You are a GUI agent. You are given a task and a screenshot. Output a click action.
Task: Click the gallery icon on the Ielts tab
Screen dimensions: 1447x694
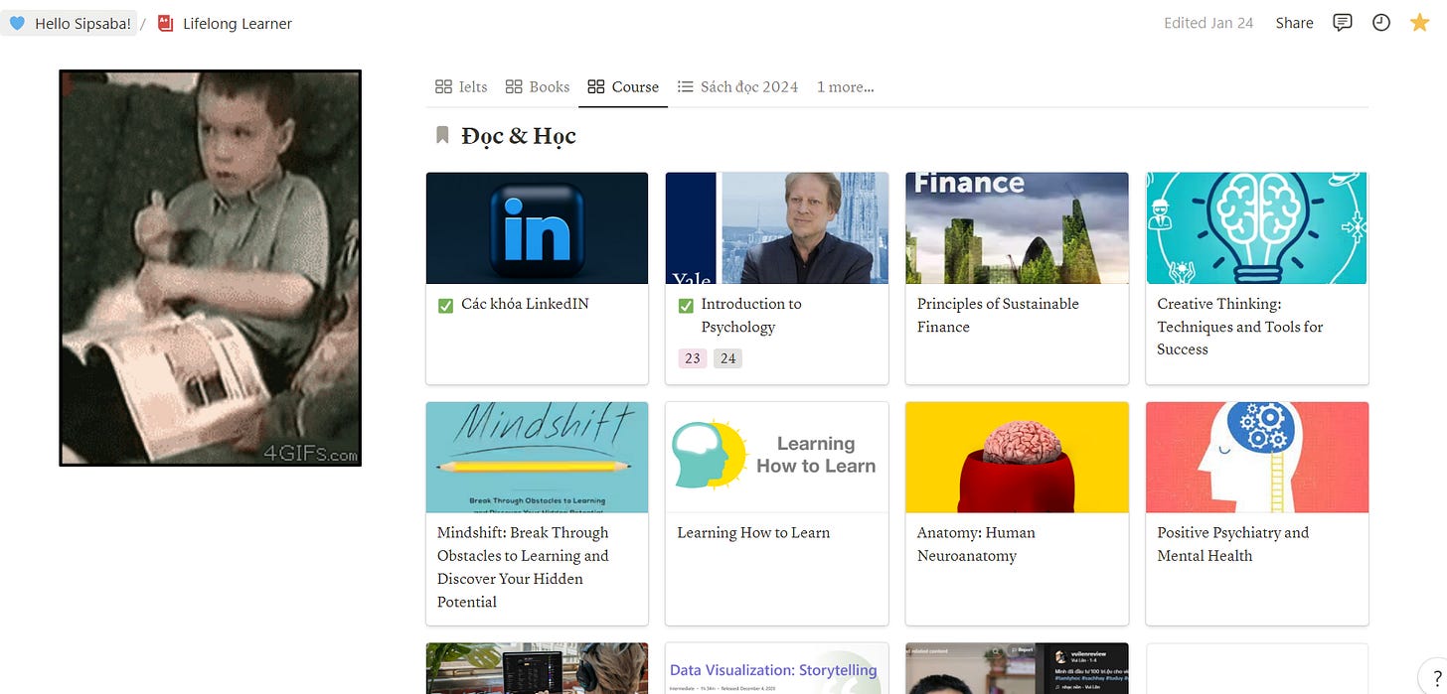[x=443, y=86]
